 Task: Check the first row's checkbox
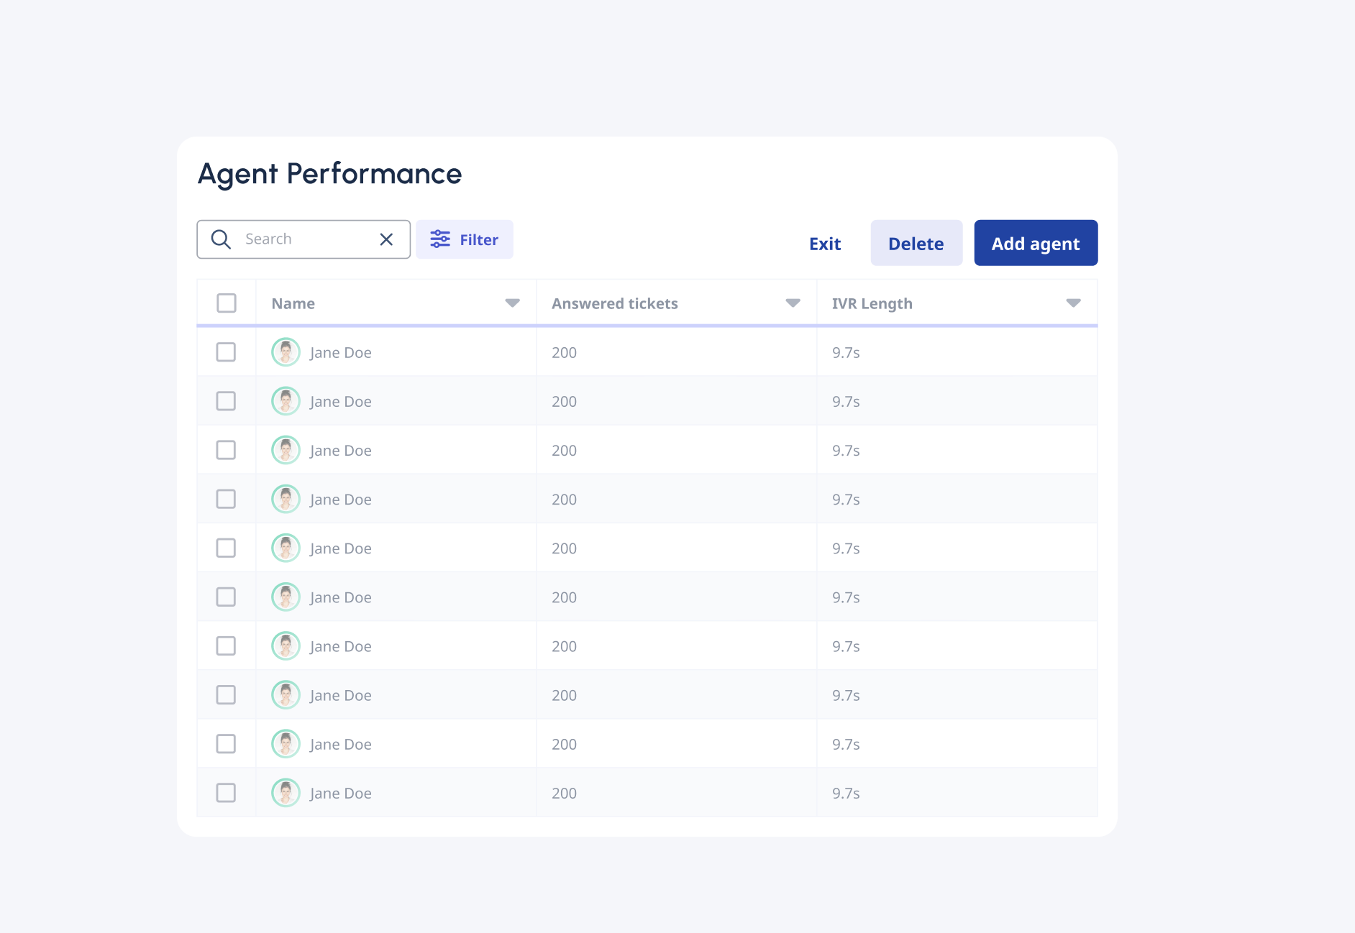coord(226,352)
